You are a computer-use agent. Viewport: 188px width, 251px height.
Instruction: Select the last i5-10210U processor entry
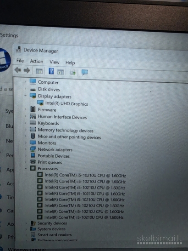point(84,217)
